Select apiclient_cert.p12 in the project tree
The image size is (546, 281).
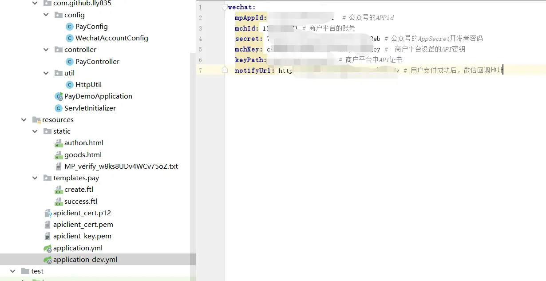click(82, 213)
